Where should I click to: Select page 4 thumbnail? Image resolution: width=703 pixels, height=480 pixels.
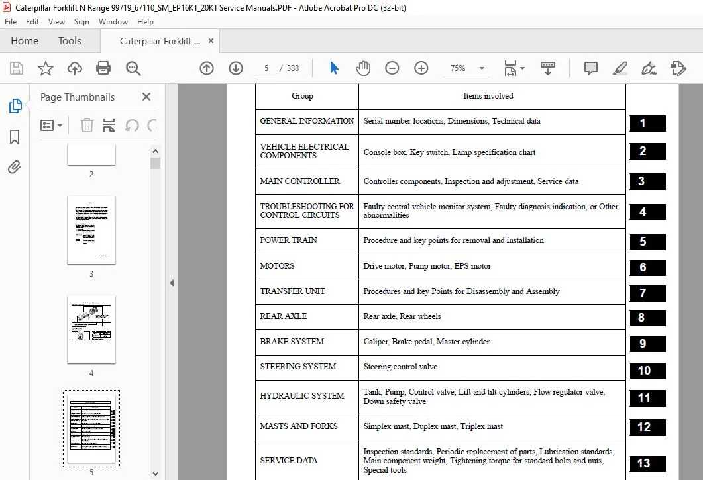pos(91,330)
